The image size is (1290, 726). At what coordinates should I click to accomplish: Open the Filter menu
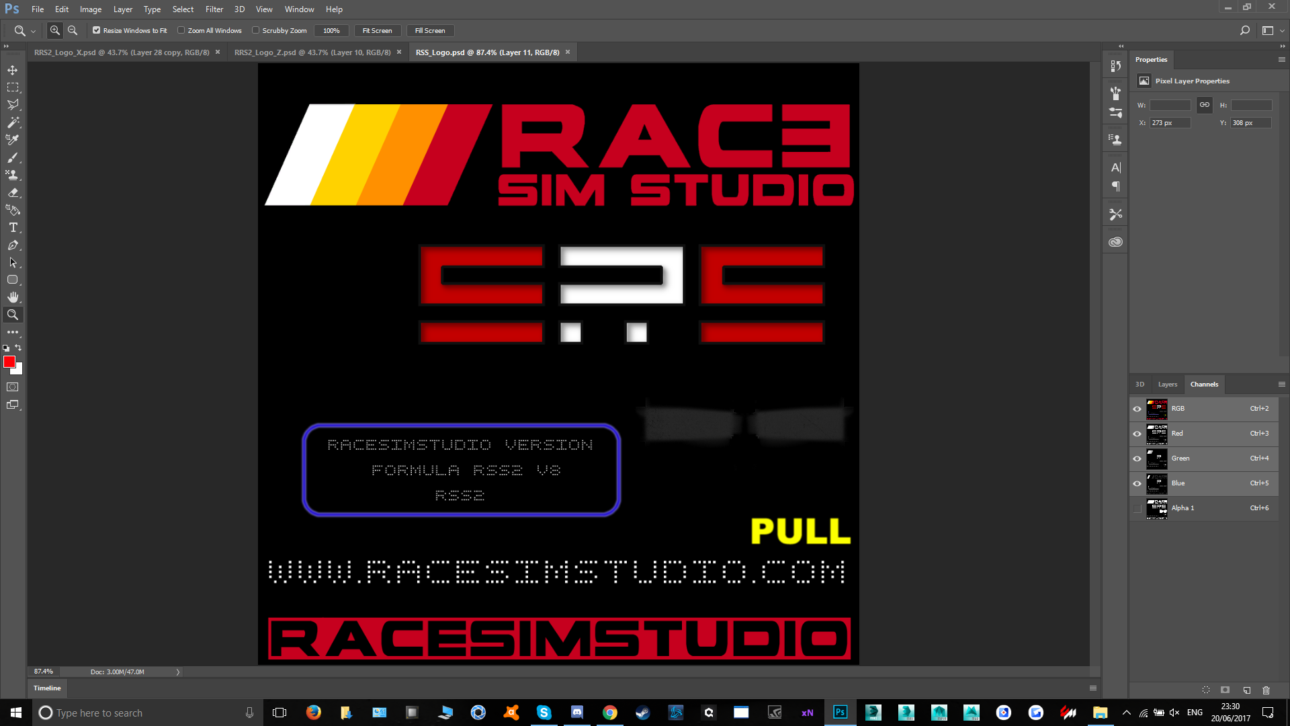click(214, 9)
